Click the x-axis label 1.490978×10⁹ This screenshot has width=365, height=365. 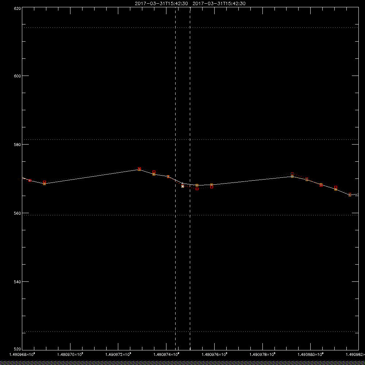pyautogui.click(x=262, y=354)
